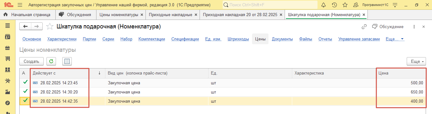Close the Шкатулка подарочная tab
The width and height of the screenshot is (432, 114).
pos(364,15)
